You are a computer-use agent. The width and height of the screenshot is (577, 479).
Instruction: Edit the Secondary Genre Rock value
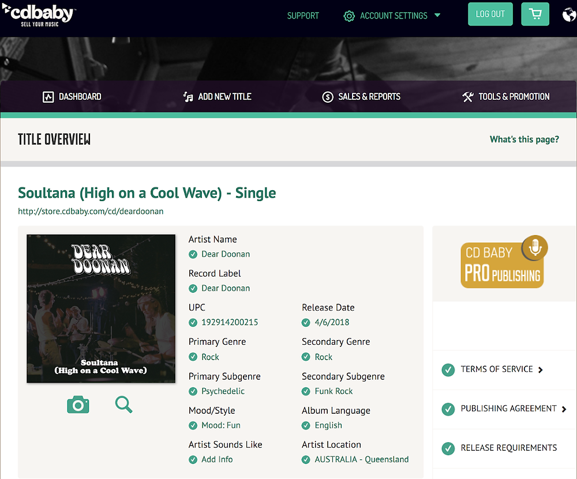324,357
